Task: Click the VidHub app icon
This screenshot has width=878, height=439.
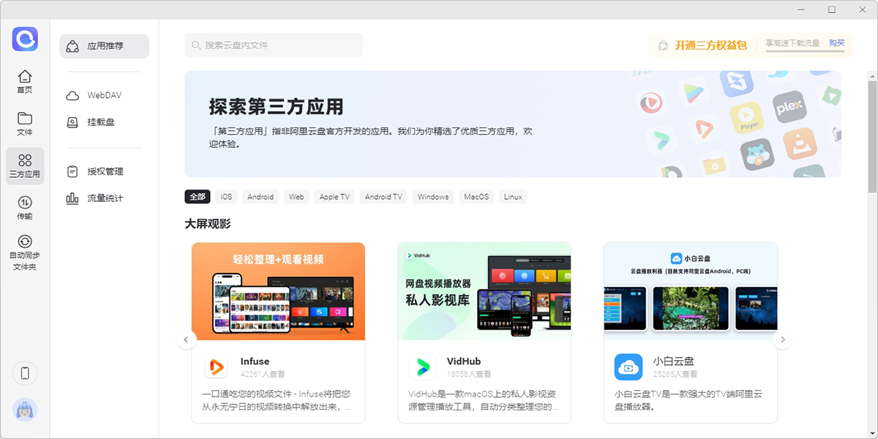Action: pyautogui.click(x=422, y=367)
